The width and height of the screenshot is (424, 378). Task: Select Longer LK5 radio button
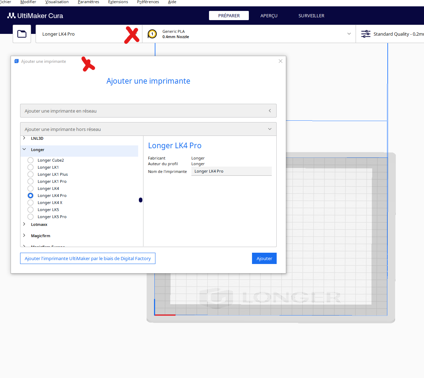(x=31, y=210)
